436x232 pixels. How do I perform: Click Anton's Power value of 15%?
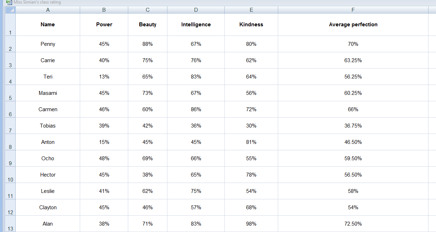pyautogui.click(x=104, y=142)
